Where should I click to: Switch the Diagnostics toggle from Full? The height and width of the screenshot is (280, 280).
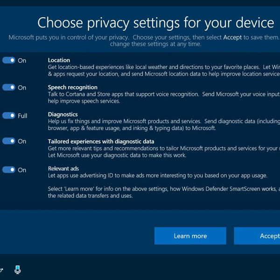click(9, 116)
